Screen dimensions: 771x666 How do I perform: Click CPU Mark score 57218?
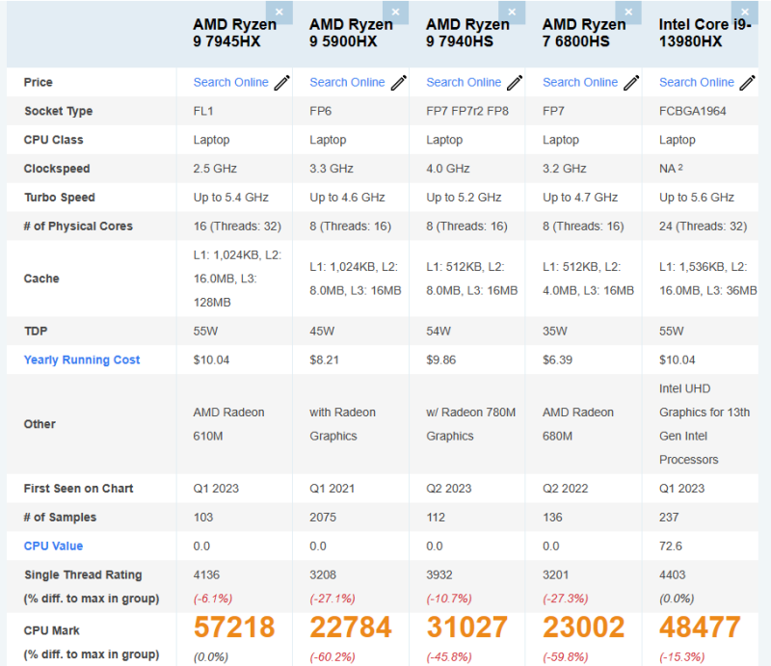[234, 627]
